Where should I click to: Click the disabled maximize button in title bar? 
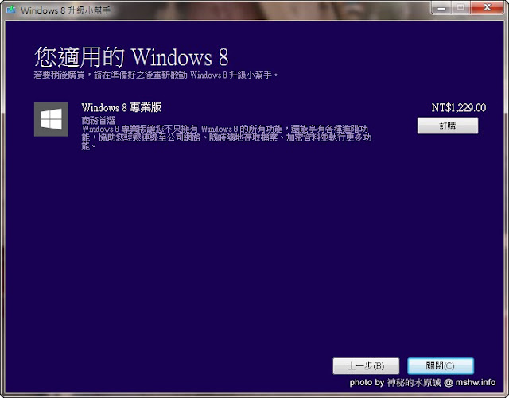coord(460,7)
